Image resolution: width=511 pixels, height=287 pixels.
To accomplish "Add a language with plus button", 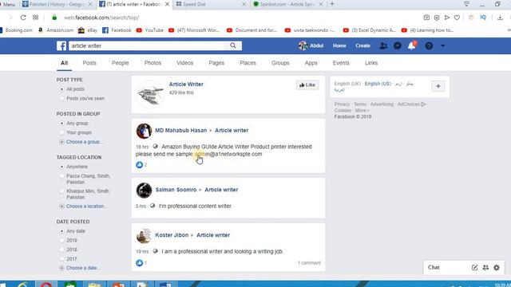I will [x=438, y=86].
